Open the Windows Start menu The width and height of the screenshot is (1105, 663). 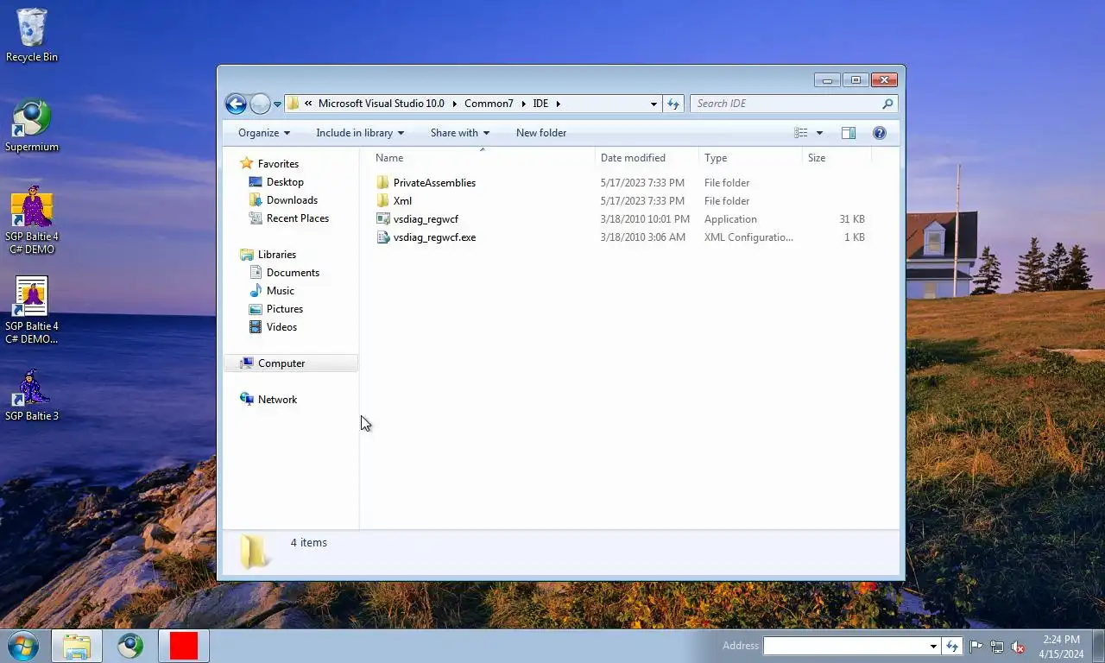(x=23, y=646)
